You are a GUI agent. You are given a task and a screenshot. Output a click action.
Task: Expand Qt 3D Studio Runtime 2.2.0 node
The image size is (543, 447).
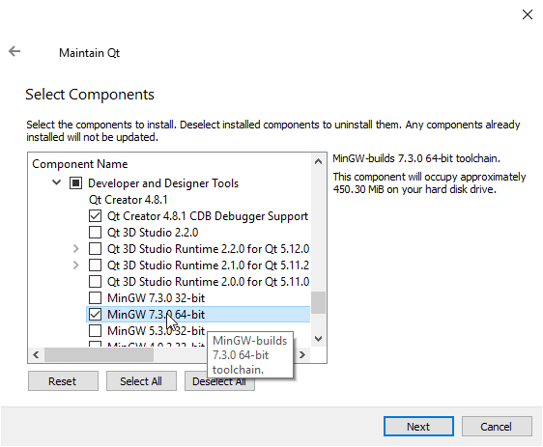[x=75, y=248]
